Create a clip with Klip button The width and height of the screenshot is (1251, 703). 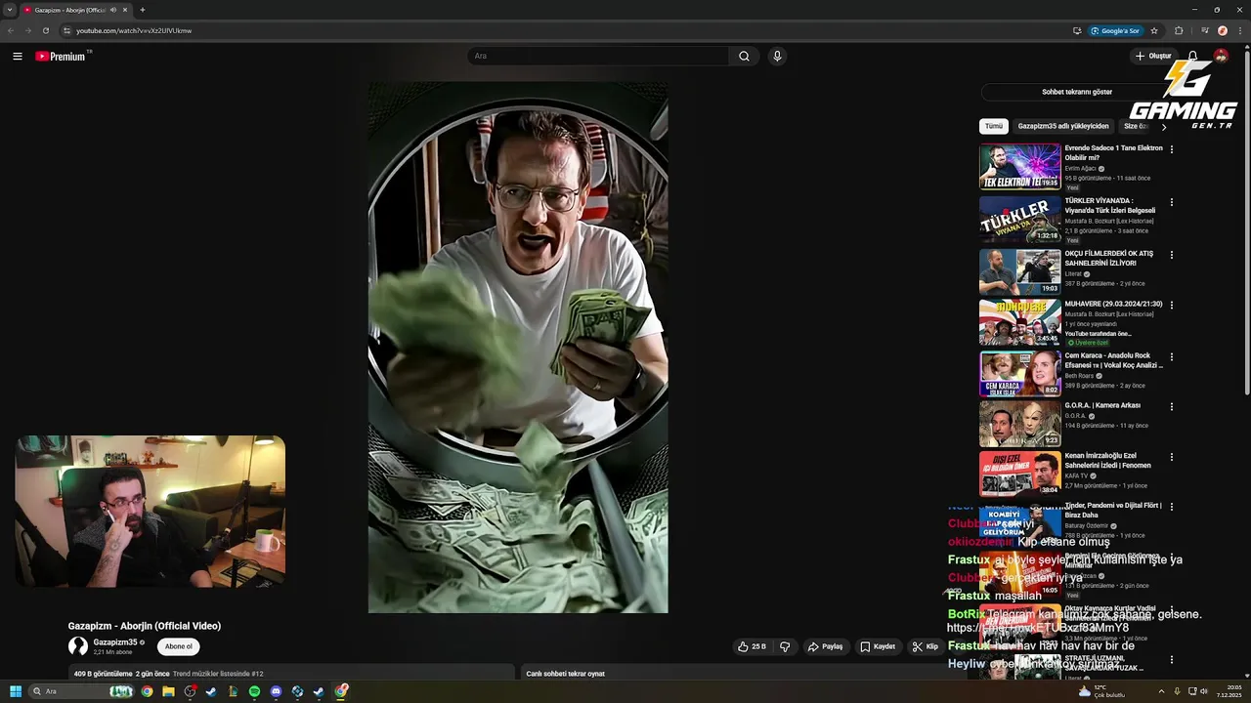click(925, 646)
